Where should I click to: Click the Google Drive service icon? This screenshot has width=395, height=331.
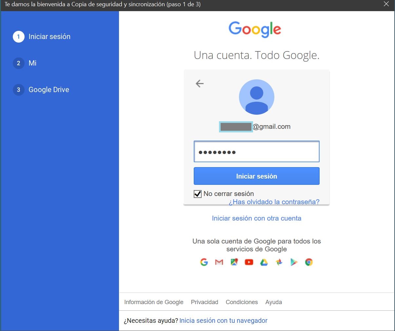click(264, 262)
